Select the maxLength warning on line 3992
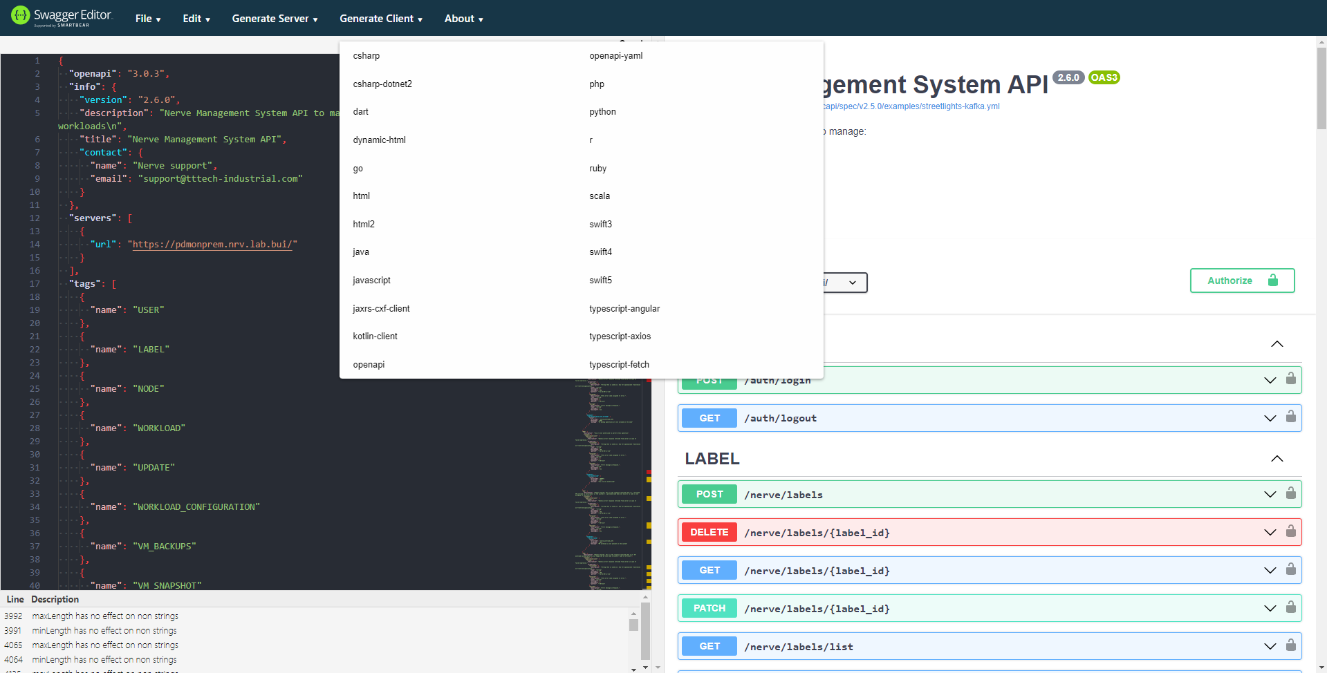The width and height of the screenshot is (1327, 673). pyautogui.click(x=104, y=616)
